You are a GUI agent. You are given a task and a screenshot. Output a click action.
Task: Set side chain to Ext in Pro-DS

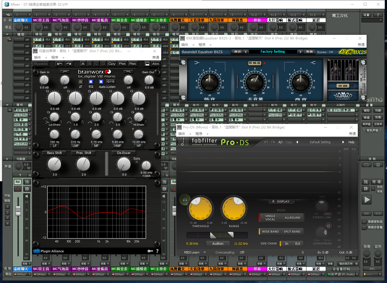tap(298, 244)
